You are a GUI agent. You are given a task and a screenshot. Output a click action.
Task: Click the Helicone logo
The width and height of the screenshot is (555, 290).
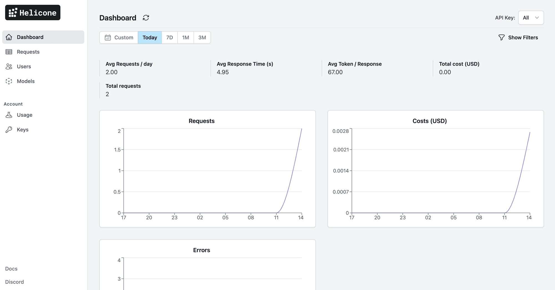coord(32,12)
